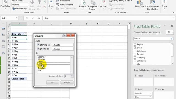176x99 pixels.
Task: Toggle the Ending at checkbox
Action: [x=38, y=49]
